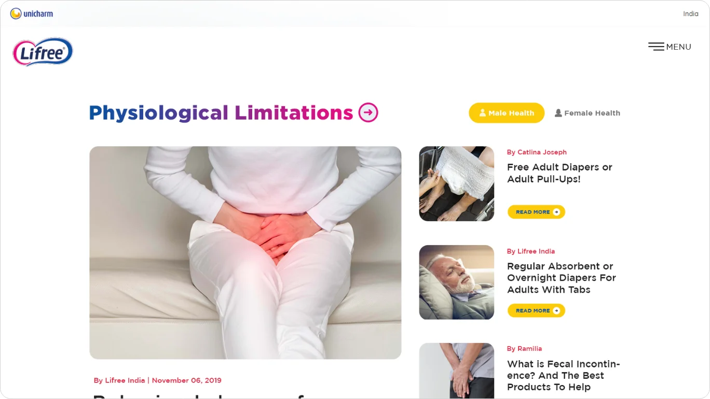
Task: Click the female person icon in Female Health
Action: (558, 113)
